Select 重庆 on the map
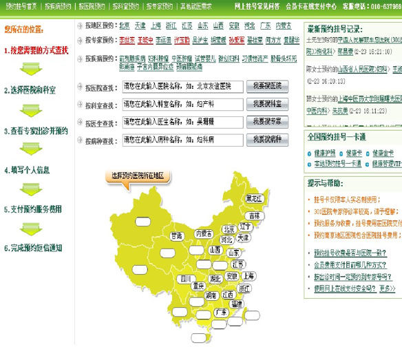 198,286
